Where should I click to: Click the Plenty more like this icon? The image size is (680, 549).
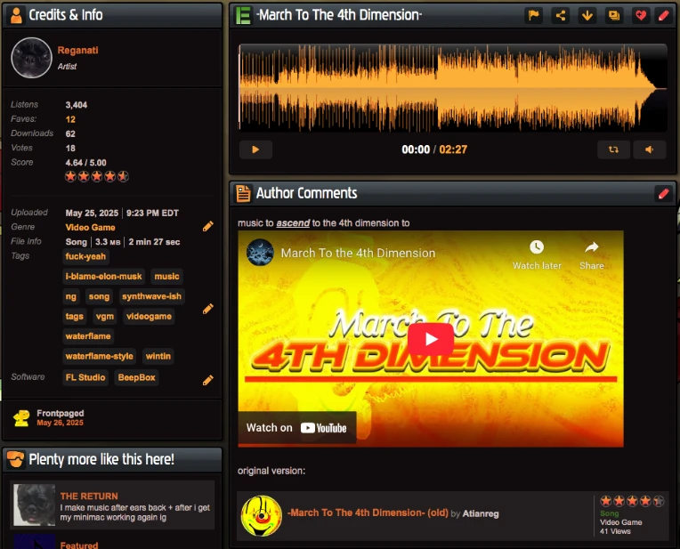[x=16, y=459]
